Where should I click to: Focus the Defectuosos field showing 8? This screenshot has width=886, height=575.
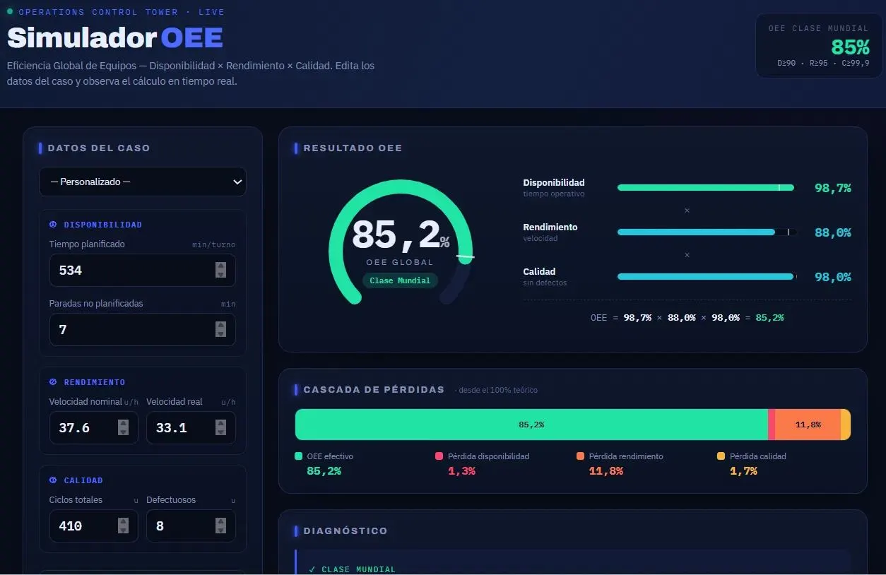[x=191, y=526]
